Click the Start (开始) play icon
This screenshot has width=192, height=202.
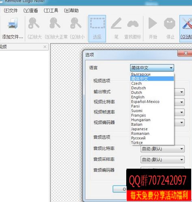click(x=153, y=23)
